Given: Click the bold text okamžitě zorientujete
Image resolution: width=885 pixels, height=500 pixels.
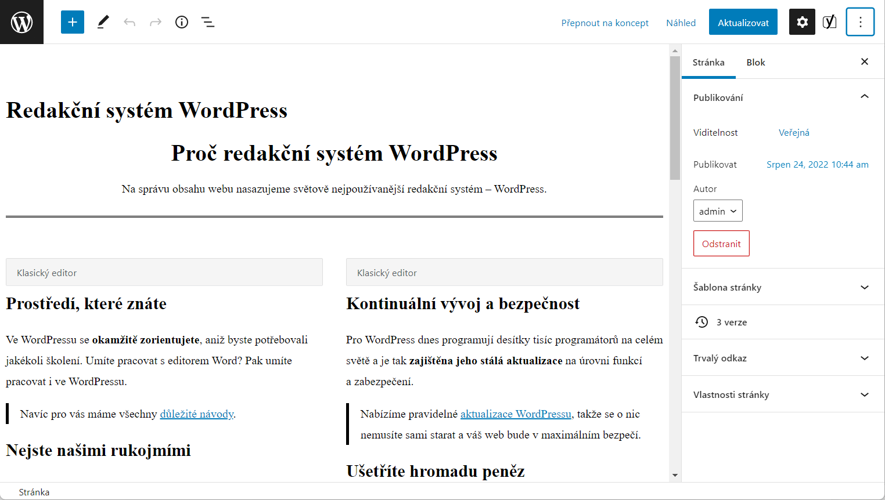Looking at the screenshot, I should point(146,340).
